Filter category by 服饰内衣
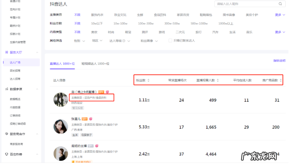This screenshot has width=291, height=167. coord(97,15)
